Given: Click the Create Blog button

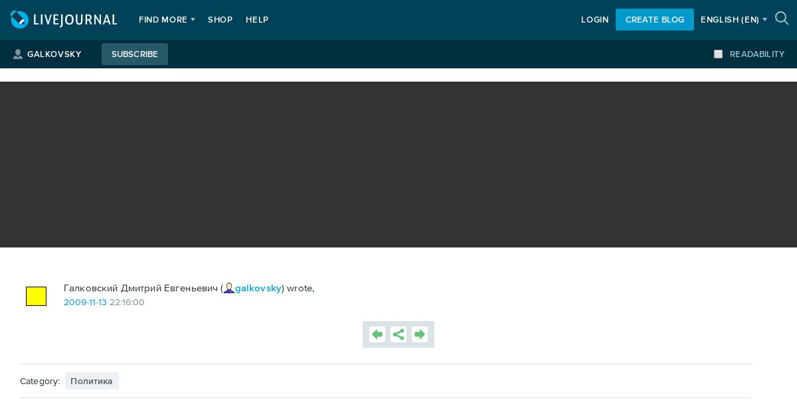Looking at the screenshot, I should coord(655,20).
